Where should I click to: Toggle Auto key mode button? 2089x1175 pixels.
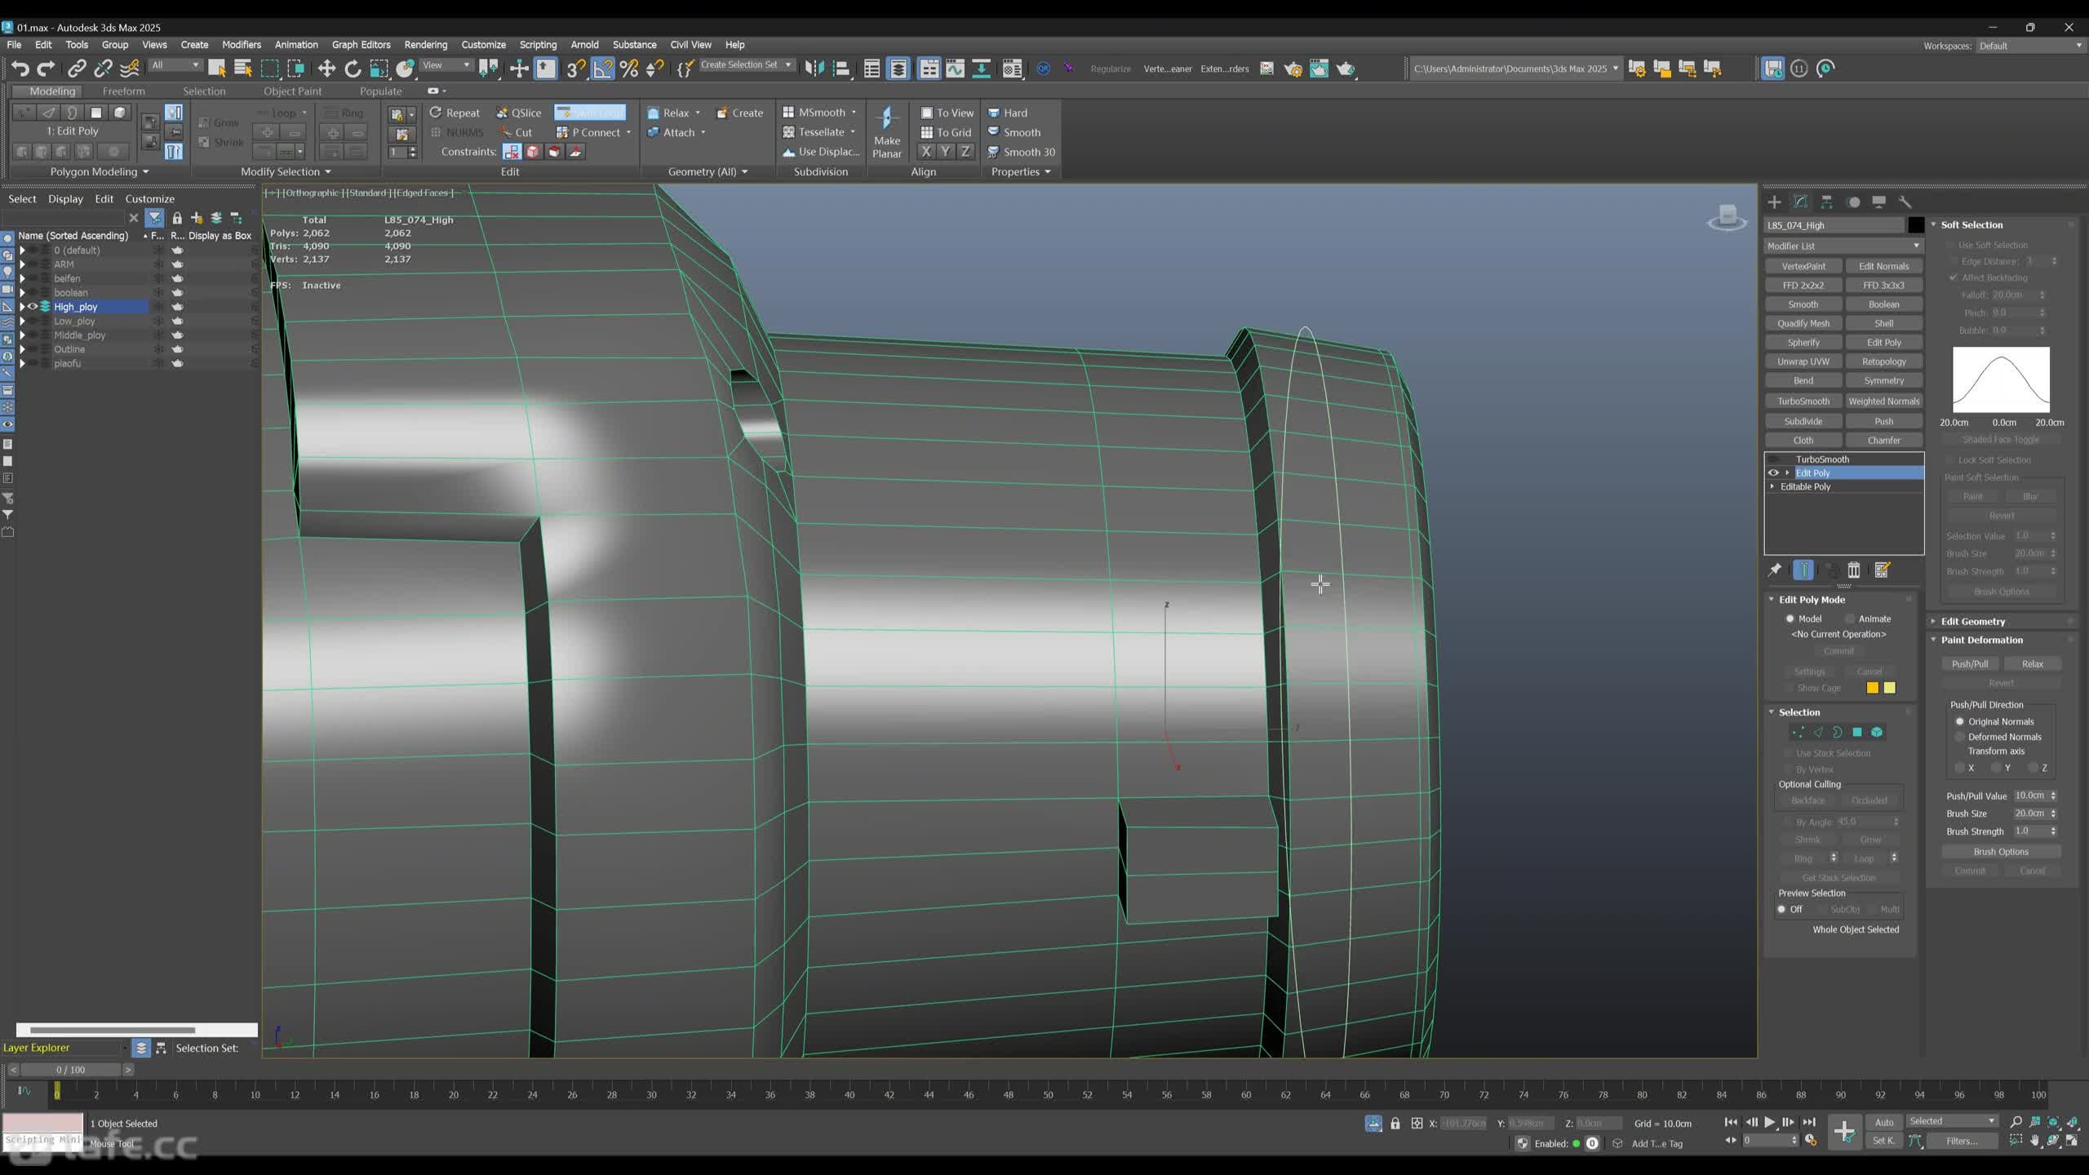click(x=1884, y=1122)
